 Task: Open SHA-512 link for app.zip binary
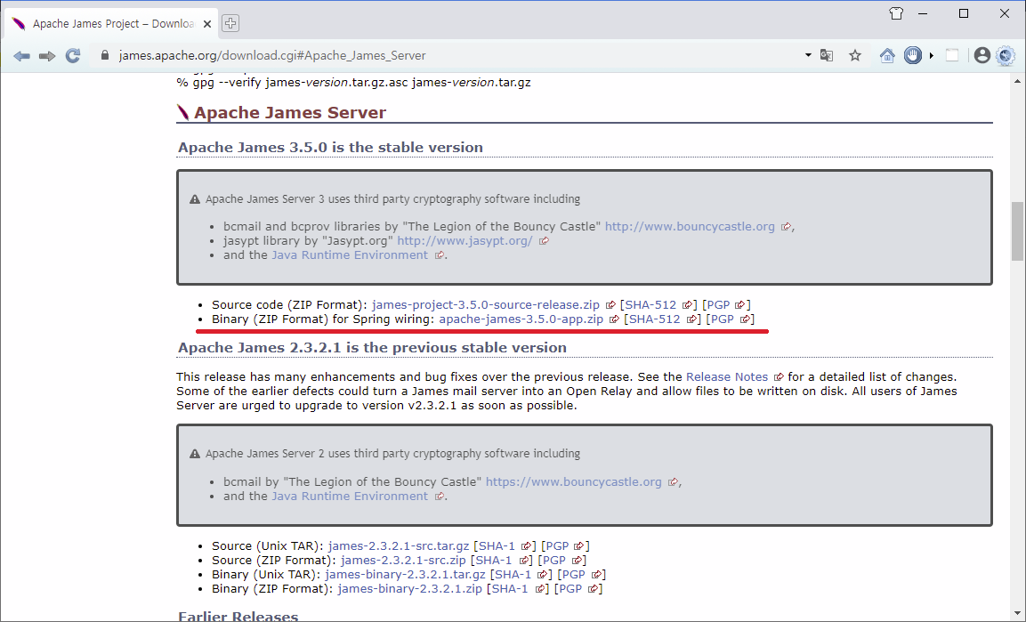point(654,319)
